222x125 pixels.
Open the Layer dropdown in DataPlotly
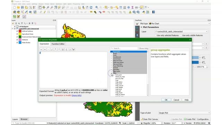(x=181, y=32)
